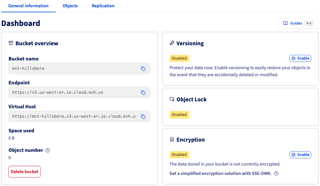Copy the Virtual Host URL
320x186 pixels.
[x=143, y=117]
